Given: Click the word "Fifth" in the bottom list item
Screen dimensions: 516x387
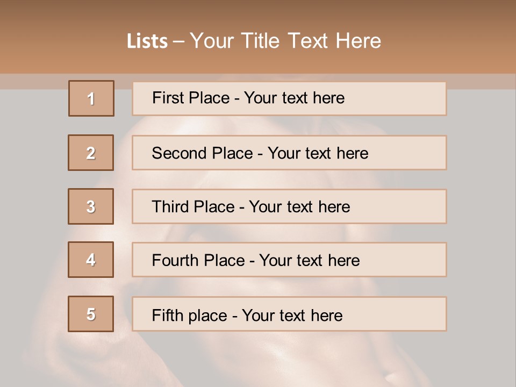Looking at the screenshot, I should pos(167,315).
